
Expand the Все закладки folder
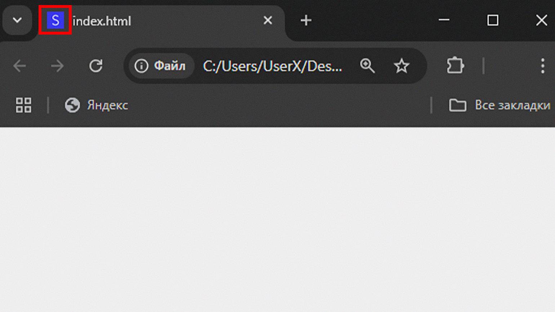[x=499, y=105]
